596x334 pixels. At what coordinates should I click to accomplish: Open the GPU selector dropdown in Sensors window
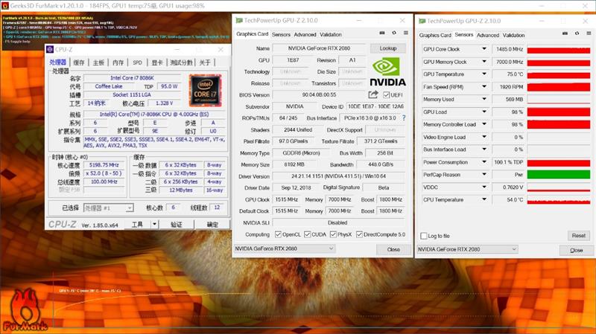466,249
